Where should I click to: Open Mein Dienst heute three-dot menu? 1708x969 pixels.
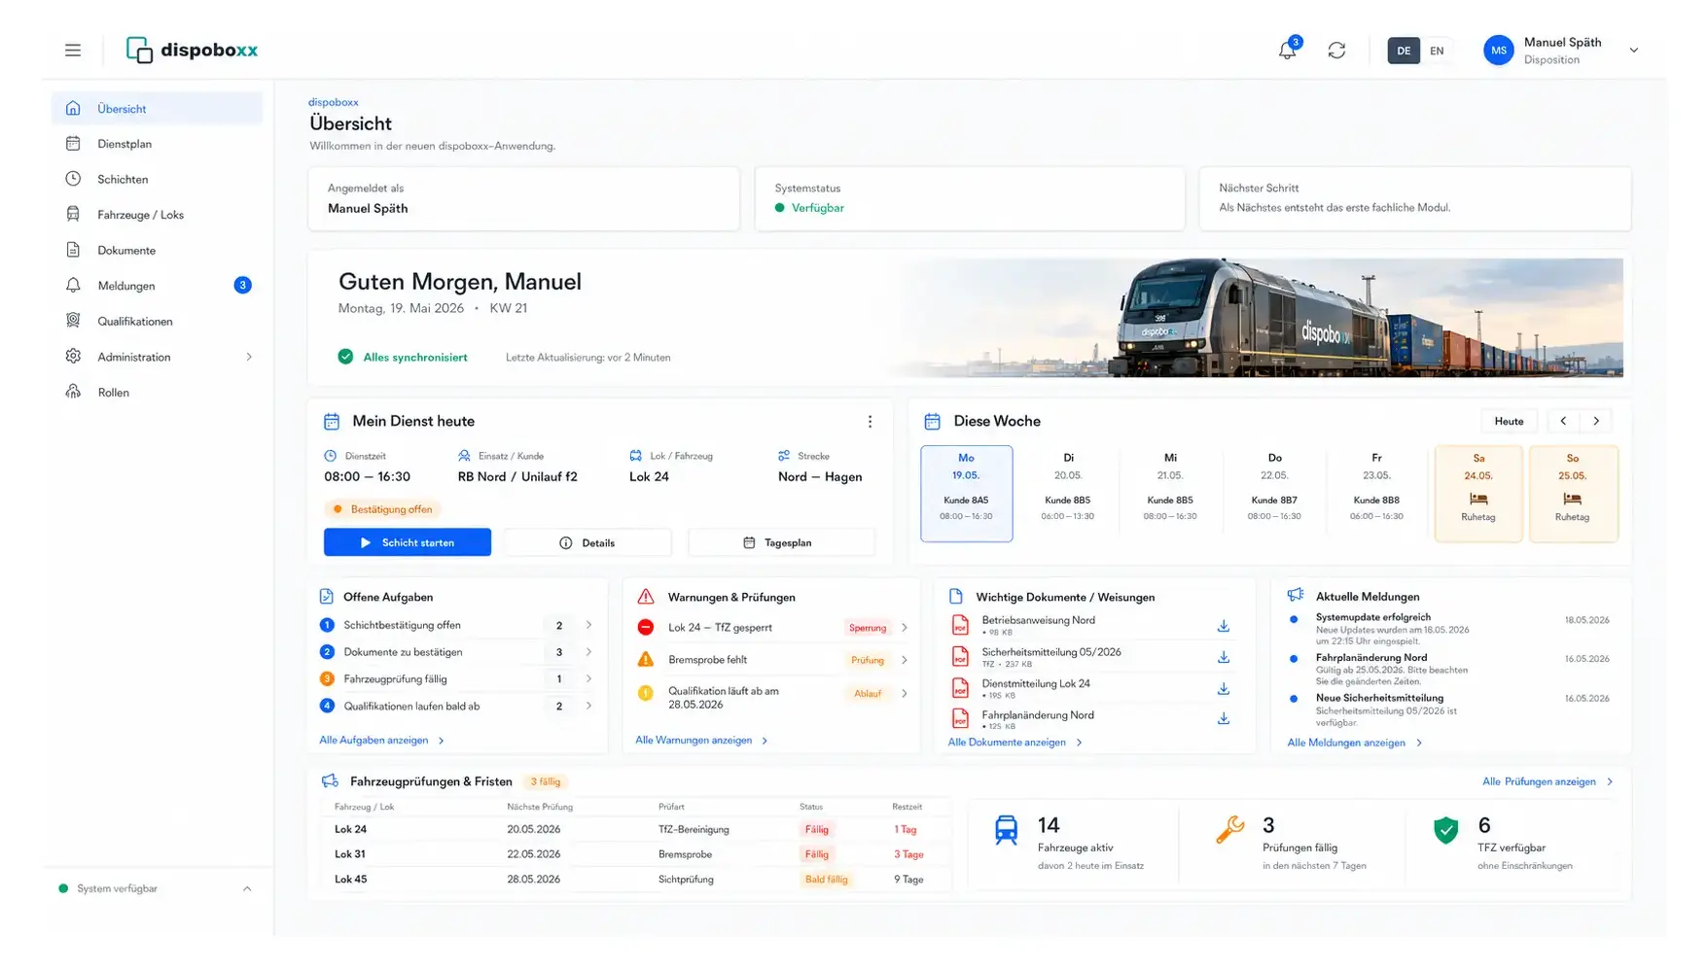pos(870,422)
